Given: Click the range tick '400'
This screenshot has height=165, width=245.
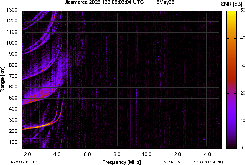Looking at the screenshot, I should [x=13, y=109].
